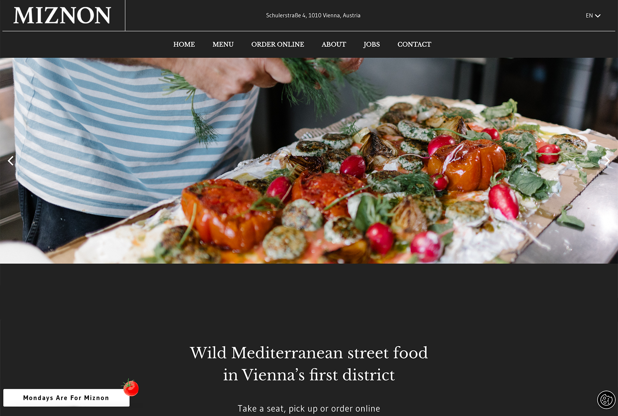The image size is (618, 416).
Task: Click the Wild Mediterranean street food heading
Action: click(309, 364)
